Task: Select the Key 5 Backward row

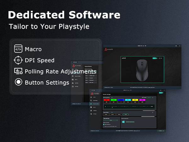Action: pos(91,80)
